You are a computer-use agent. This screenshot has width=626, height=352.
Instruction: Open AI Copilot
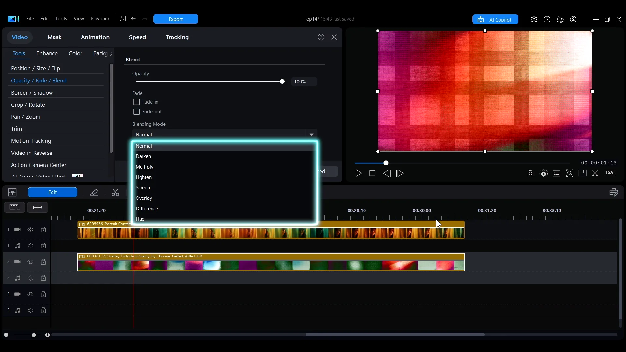pos(495,20)
